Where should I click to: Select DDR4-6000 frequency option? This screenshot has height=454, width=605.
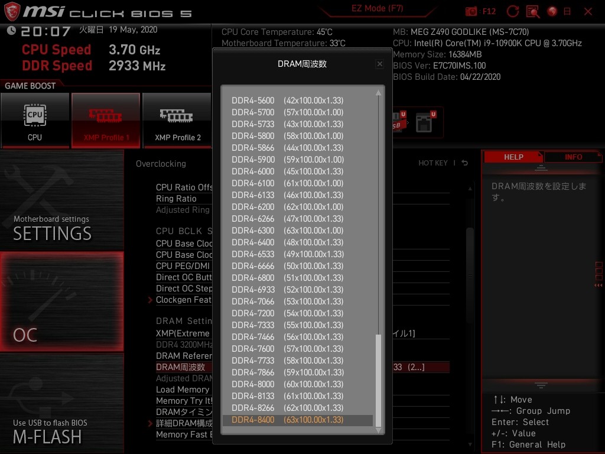[298, 171]
